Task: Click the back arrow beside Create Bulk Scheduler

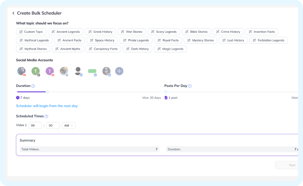Action: 13,13
